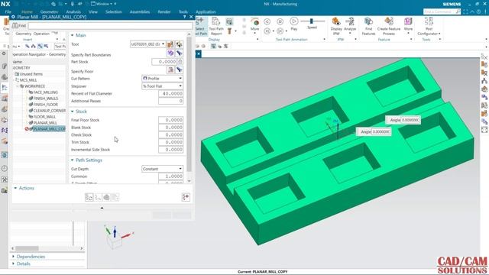Screen dimensions: 489x275
Task: Click the animation Speed slider handle
Action: pyautogui.click(x=311, y=21)
